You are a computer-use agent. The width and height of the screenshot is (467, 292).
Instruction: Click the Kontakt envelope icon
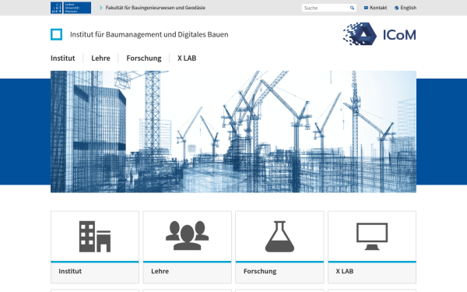pyautogui.click(x=366, y=8)
